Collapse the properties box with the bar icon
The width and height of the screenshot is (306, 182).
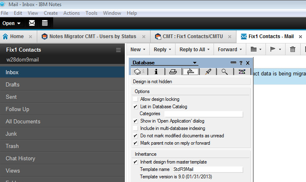(233, 63)
